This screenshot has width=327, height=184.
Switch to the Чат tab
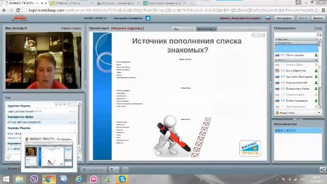(176, 29)
